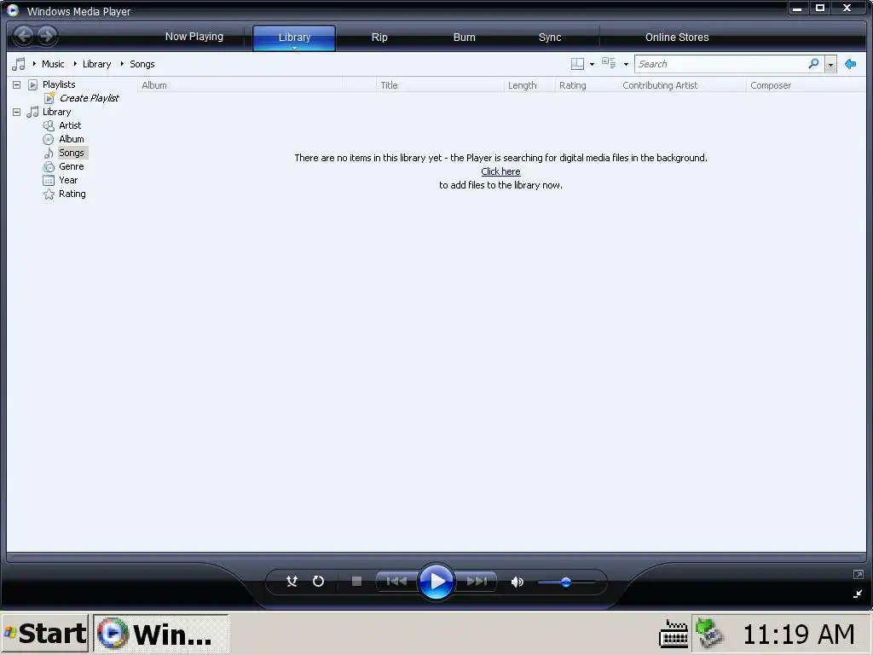Click the Stop button

(357, 582)
